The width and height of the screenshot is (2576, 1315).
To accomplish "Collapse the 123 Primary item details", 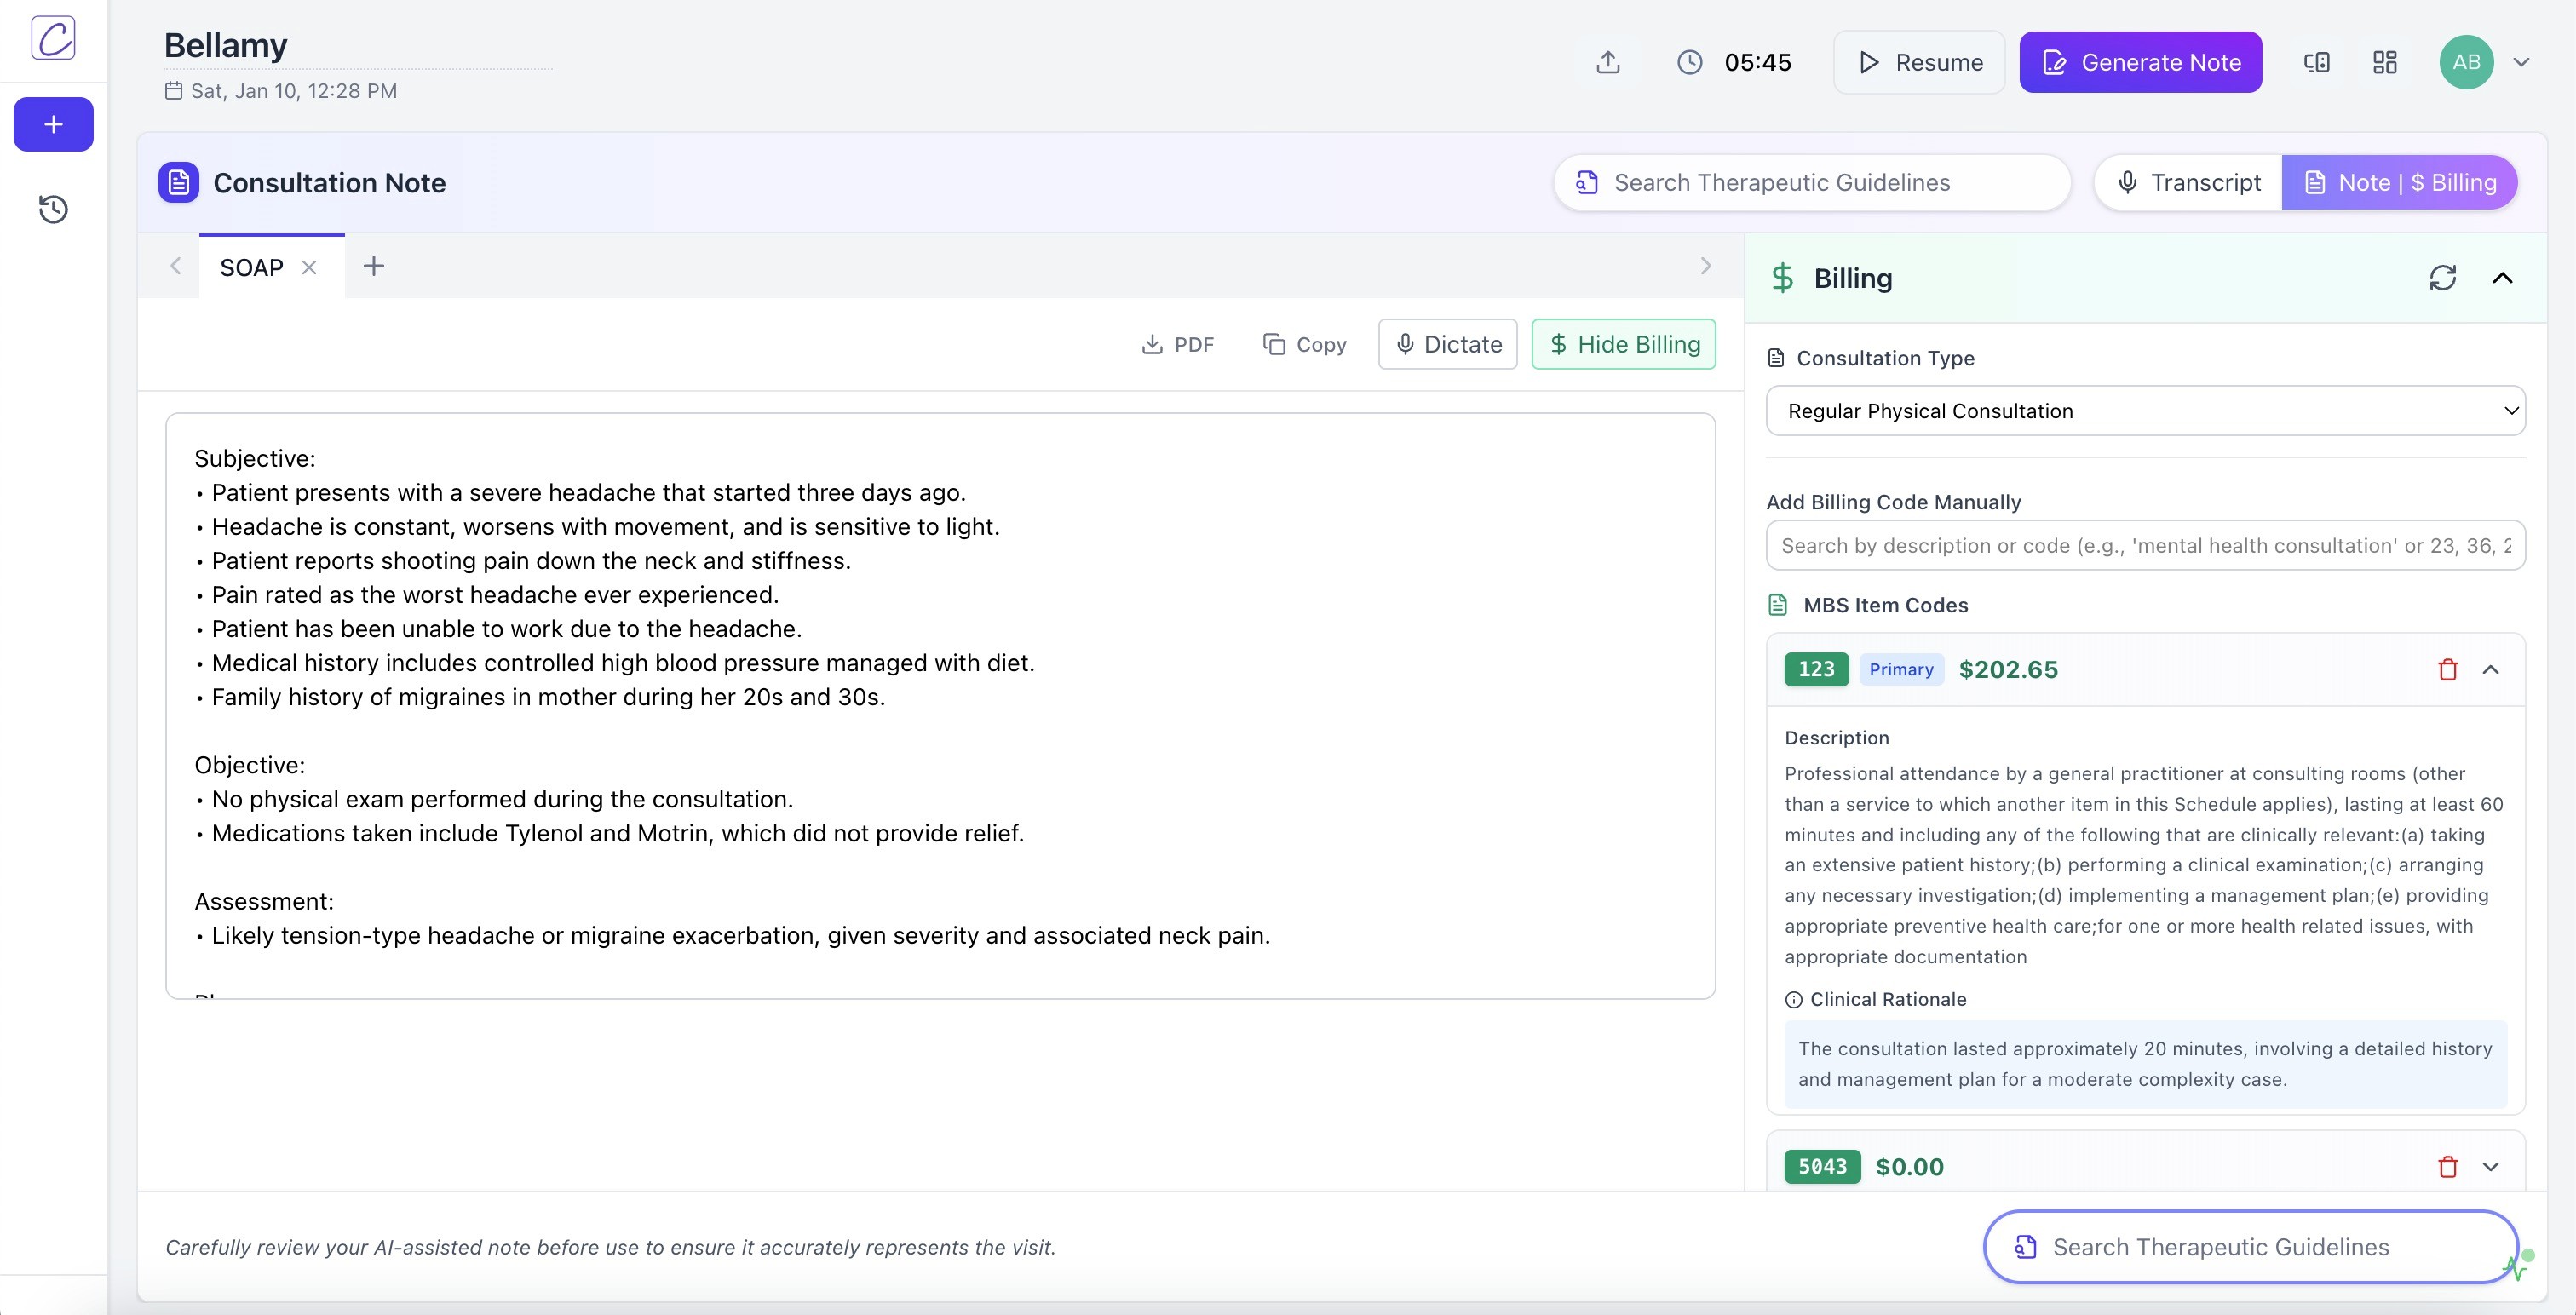I will pos(2490,669).
